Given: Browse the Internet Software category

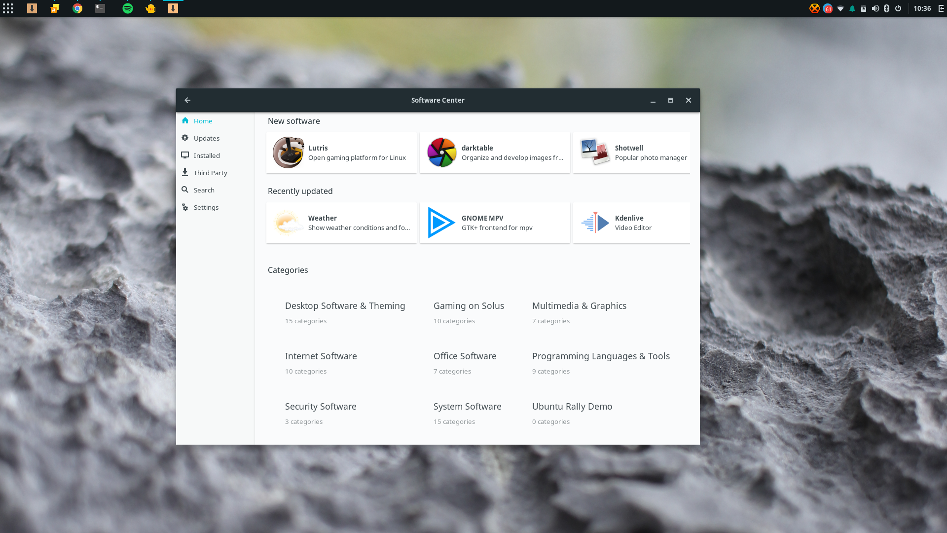Looking at the screenshot, I should 321,363.
